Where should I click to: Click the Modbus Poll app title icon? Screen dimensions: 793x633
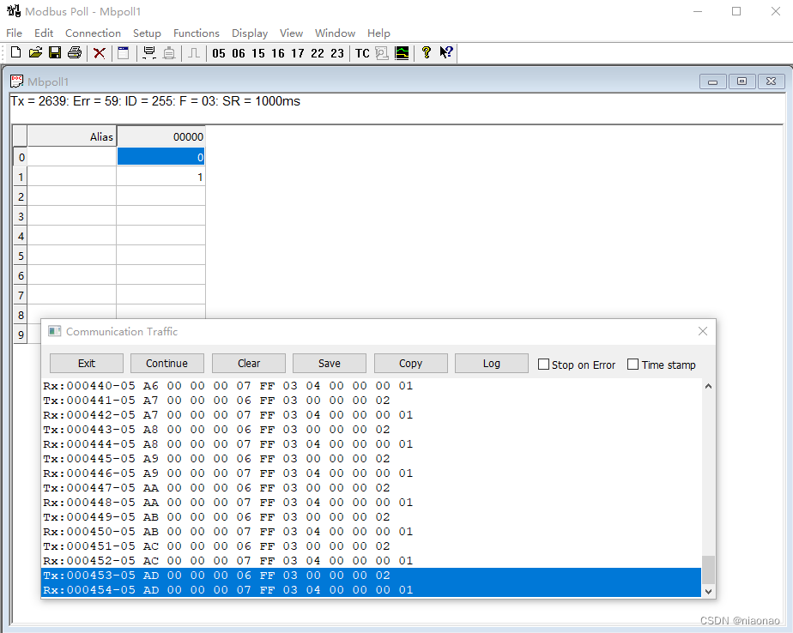[14, 11]
